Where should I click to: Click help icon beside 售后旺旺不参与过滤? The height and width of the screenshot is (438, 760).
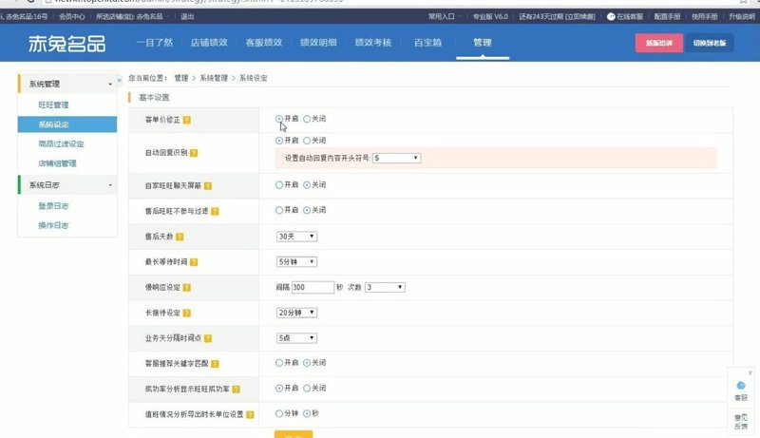pos(215,211)
